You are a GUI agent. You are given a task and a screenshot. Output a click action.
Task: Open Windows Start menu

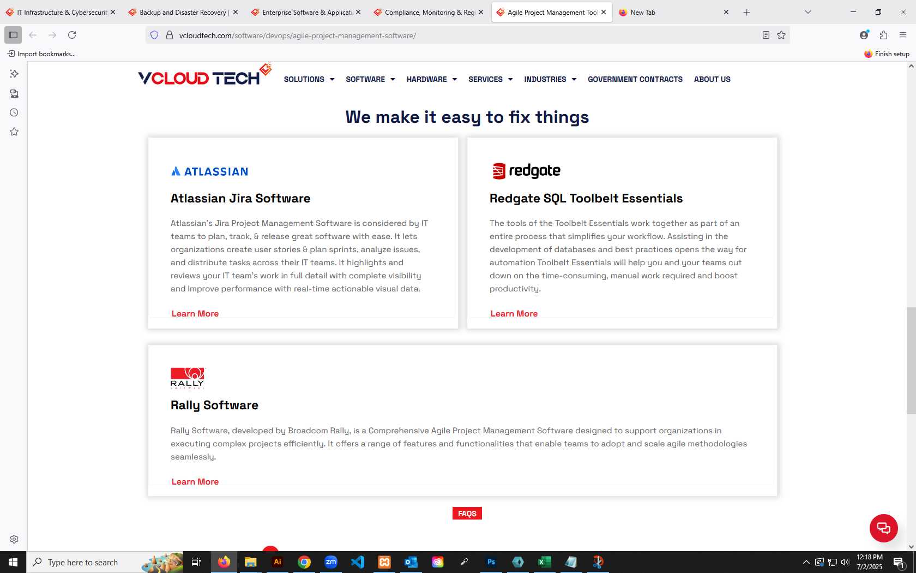13,562
